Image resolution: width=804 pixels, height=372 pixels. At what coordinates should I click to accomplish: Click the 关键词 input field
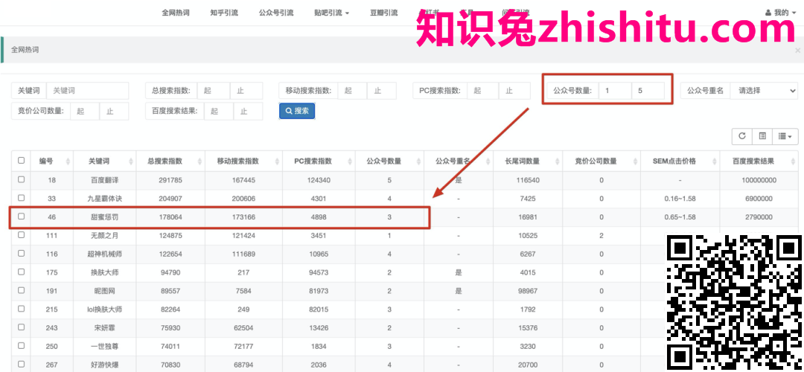pos(88,91)
